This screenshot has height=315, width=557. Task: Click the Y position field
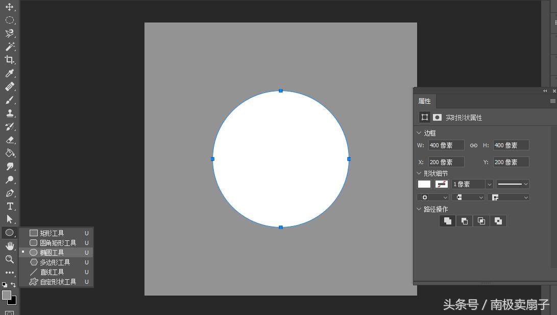click(511, 162)
